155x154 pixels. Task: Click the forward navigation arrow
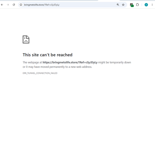[8, 5]
